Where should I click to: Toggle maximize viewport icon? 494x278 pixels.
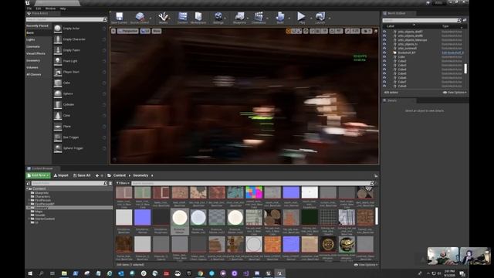coord(376,31)
